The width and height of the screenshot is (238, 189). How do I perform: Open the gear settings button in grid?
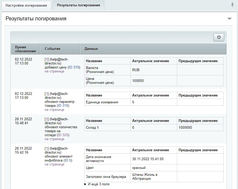click(x=219, y=37)
